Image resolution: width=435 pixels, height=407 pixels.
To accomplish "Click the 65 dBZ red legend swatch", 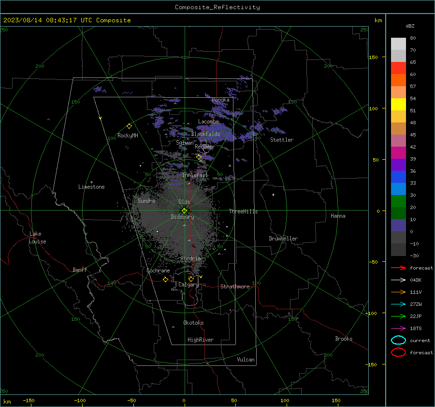I will 398,68.
